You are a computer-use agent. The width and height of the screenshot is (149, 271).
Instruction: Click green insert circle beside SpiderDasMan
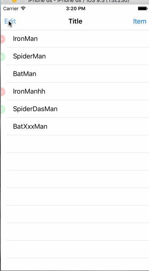point(3,109)
